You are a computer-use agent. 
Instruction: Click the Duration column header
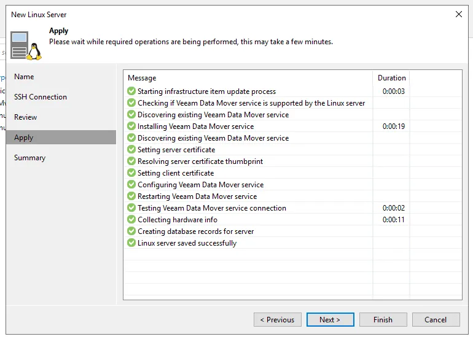[391, 78]
